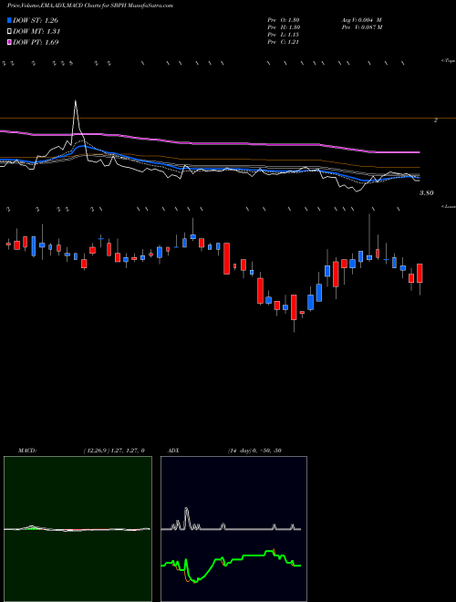Click the white price line spike peak
The image size is (456, 602).
(75, 101)
